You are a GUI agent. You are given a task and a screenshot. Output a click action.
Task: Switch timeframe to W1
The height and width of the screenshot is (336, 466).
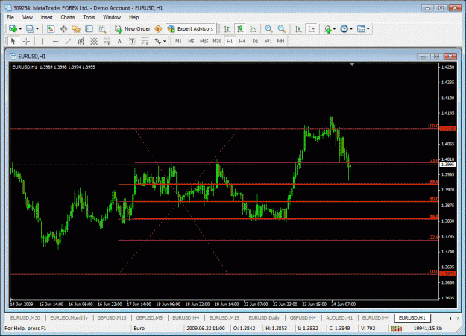coord(268,41)
